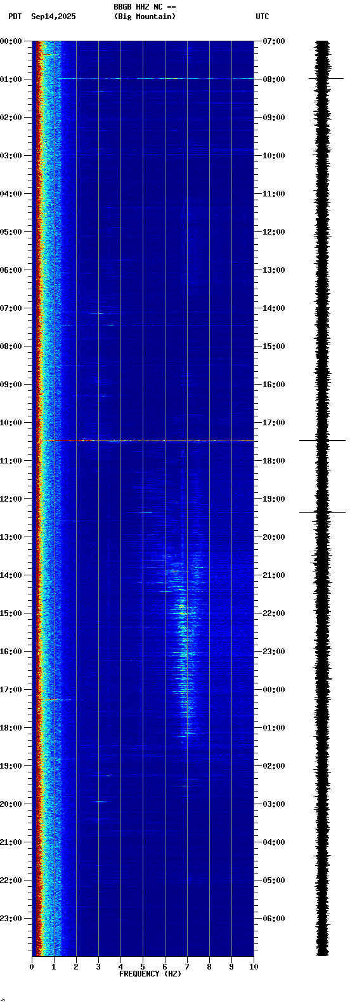Select 20:00 on the UTC time axis
The image size is (350, 1007).
pos(274,537)
